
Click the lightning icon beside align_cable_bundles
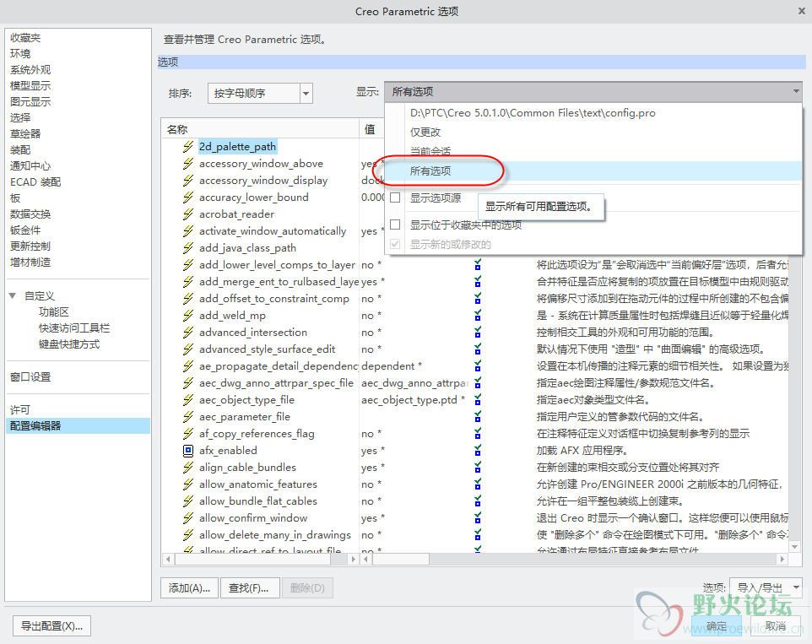click(188, 468)
